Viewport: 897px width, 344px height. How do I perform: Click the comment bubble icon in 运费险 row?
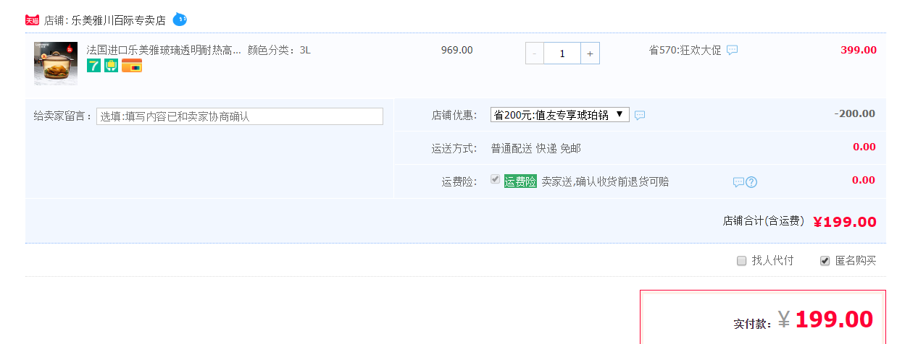pos(738,182)
